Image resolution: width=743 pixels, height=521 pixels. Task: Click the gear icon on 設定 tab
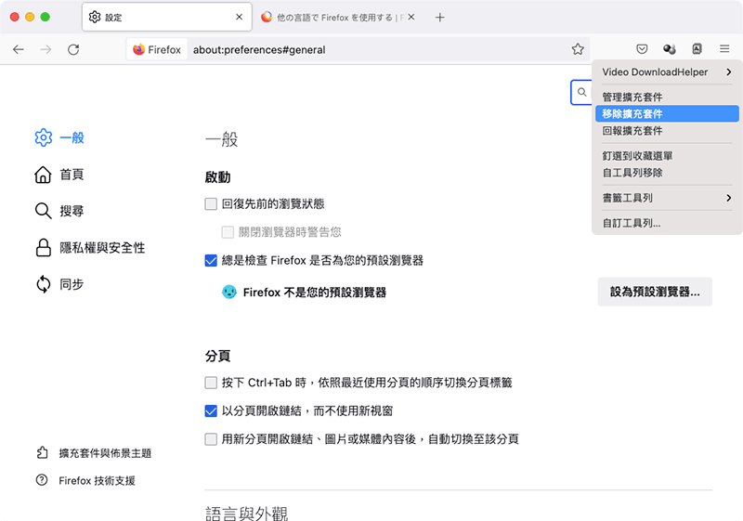95,17
